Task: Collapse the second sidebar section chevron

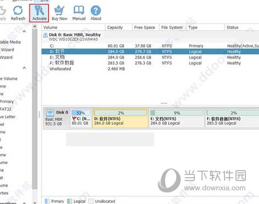Action: coord(24,68)
